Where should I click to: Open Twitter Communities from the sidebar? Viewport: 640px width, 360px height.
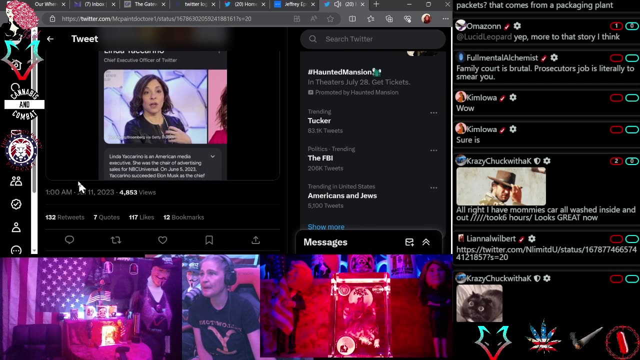pyautogui.click(x=16, y=181)
